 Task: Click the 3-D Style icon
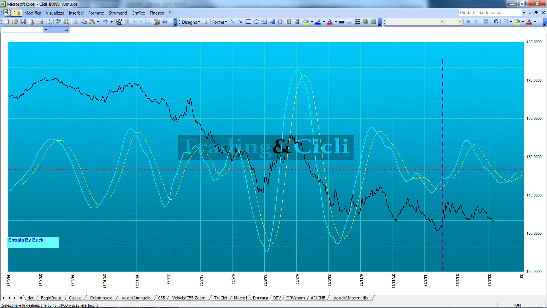tap(373, 22)
